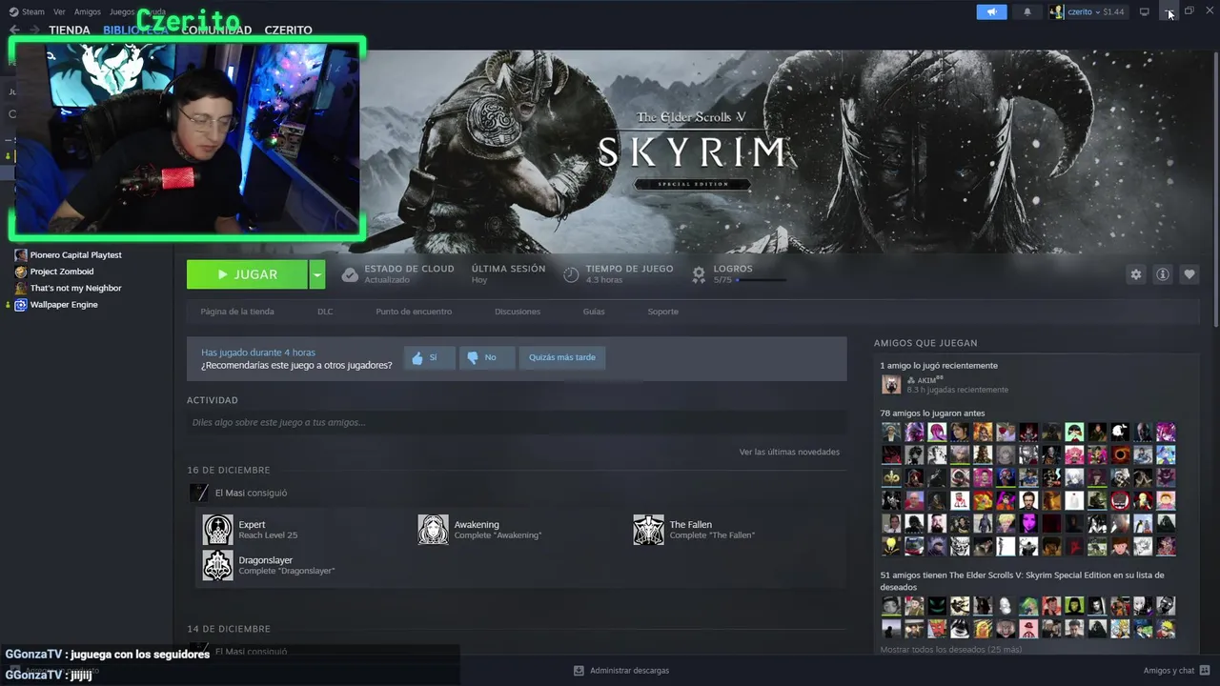Open game settings gear icon
The height and width of the screenshot is (686, 1220).
[x=1135, y=274]
